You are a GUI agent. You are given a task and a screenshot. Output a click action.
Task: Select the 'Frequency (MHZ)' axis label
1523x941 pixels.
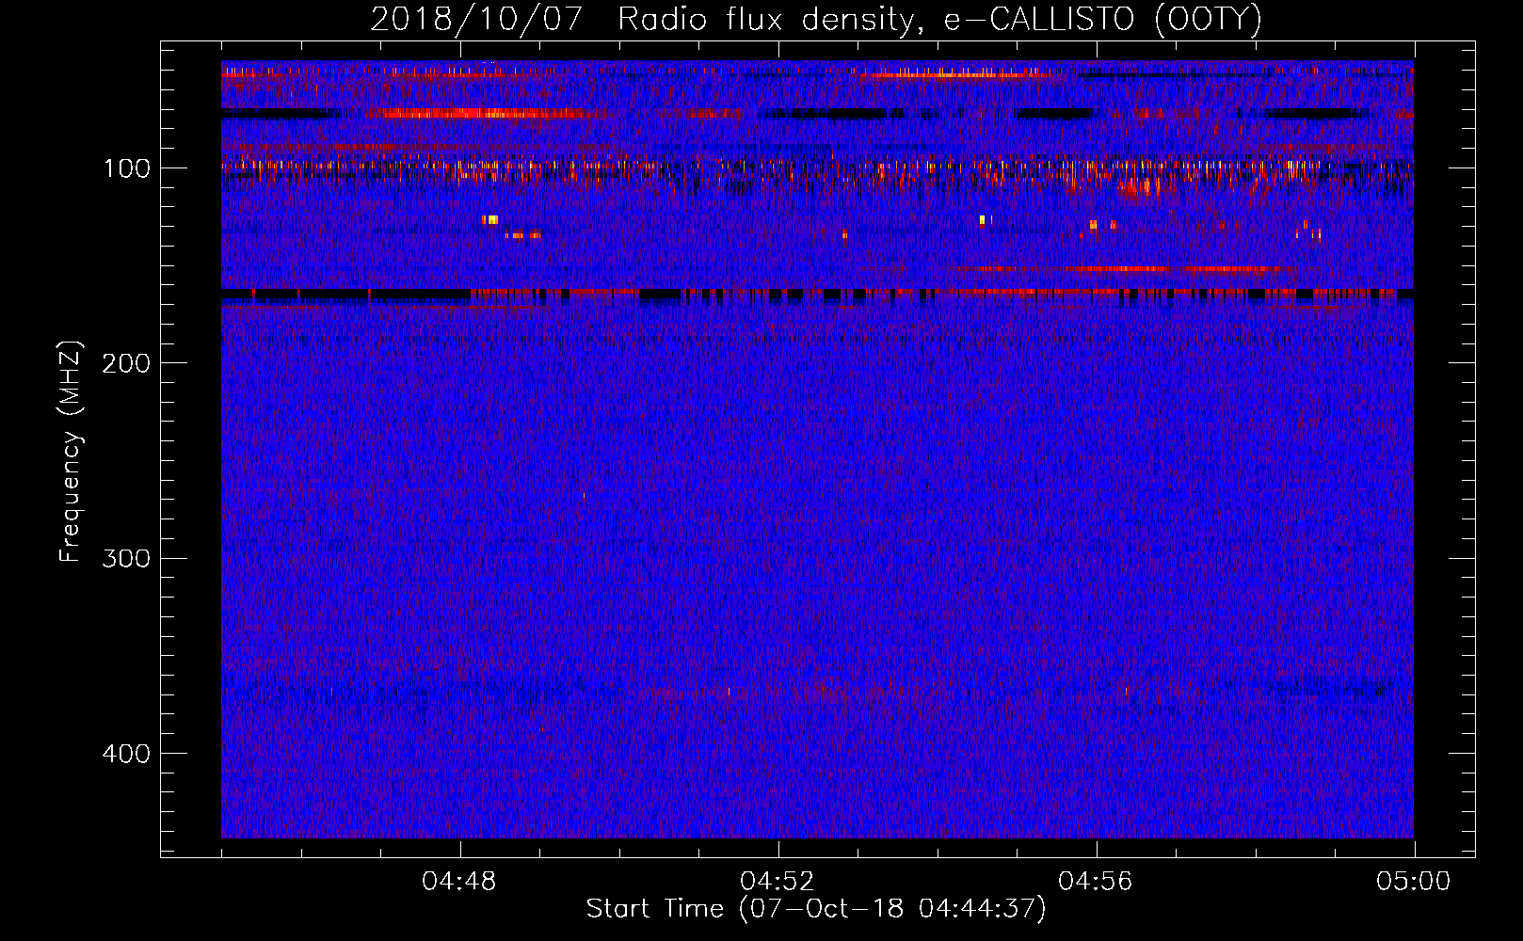coord(71,452)
